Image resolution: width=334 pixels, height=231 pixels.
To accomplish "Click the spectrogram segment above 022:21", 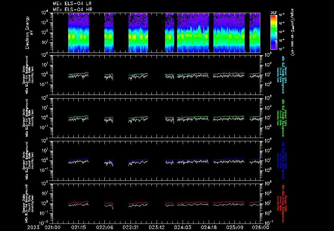I will (x=138, y=33).
